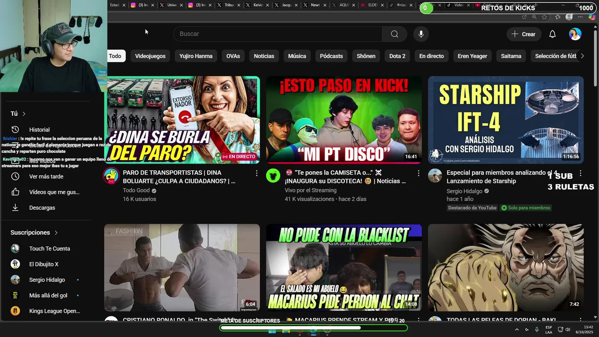Image resolution: width=599 pixels, height=337 pixels.
Task: Click the search magnifier button
Action: coord(394,34)
